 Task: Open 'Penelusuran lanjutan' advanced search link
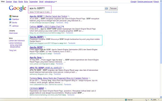[x=111, y=12]
